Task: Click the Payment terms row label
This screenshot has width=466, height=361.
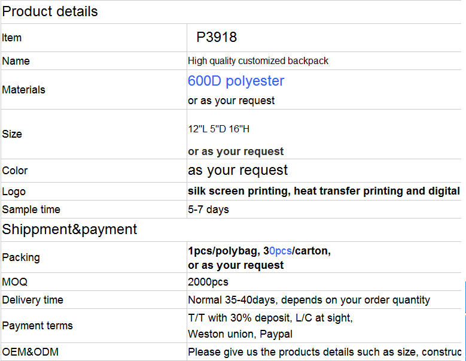Action: 37,326
